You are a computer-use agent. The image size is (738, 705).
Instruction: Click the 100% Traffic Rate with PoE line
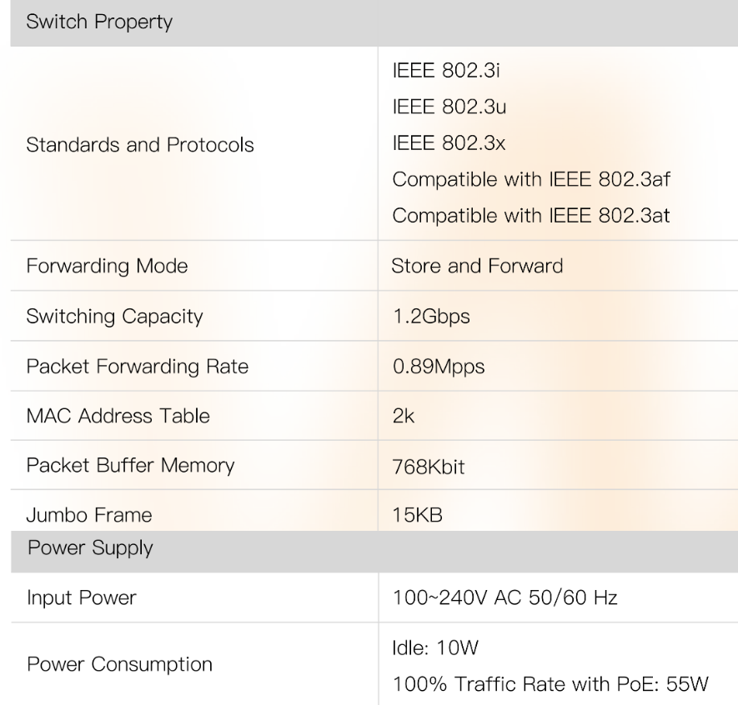click(549, 684)
